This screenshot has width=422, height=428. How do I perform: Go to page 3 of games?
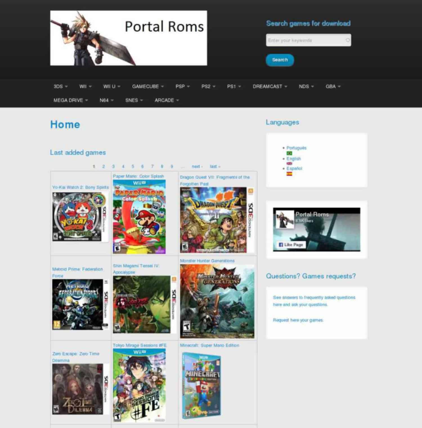point(113,166)
